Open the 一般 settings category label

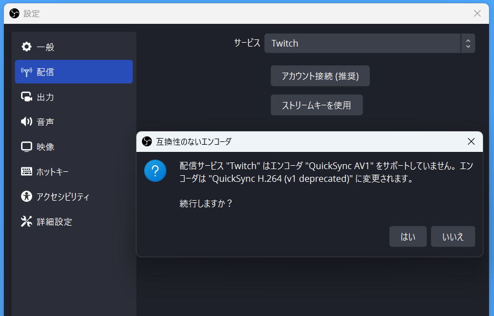(45, 47)
